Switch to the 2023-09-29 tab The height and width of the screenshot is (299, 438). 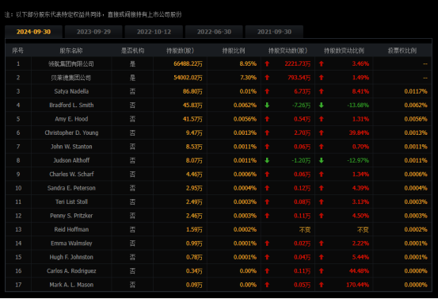point(93,32)
